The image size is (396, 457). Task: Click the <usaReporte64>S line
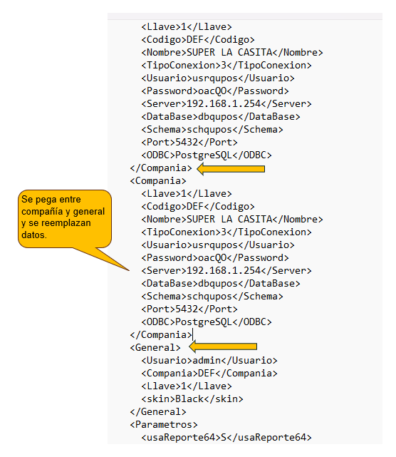tap(226, 437)
